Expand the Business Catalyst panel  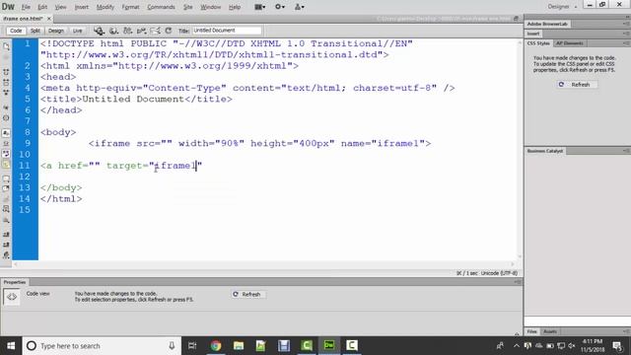tap(545, 151)
